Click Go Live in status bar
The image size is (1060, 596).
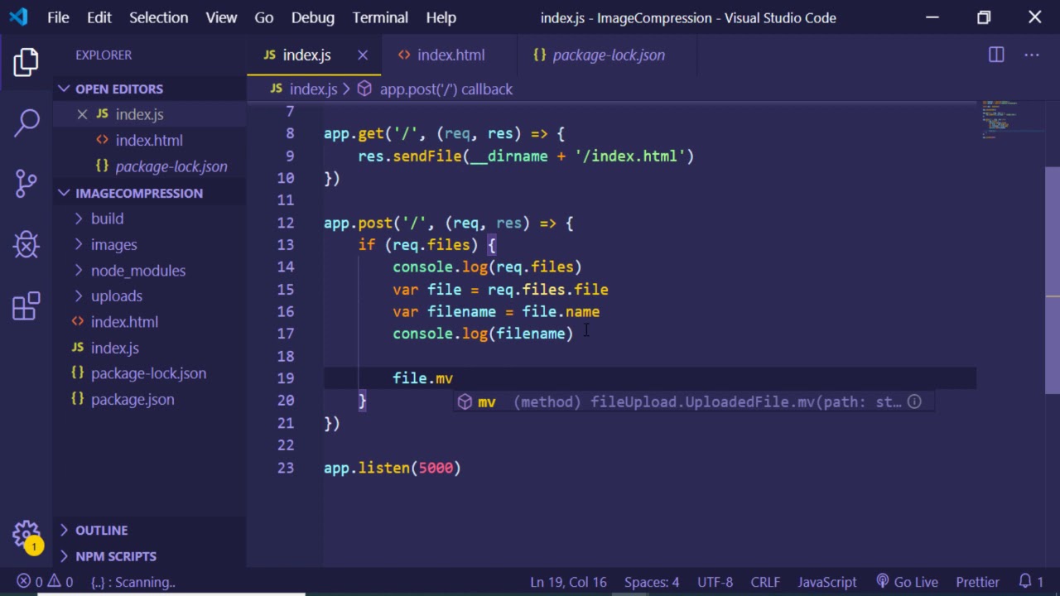pos(906,582)
